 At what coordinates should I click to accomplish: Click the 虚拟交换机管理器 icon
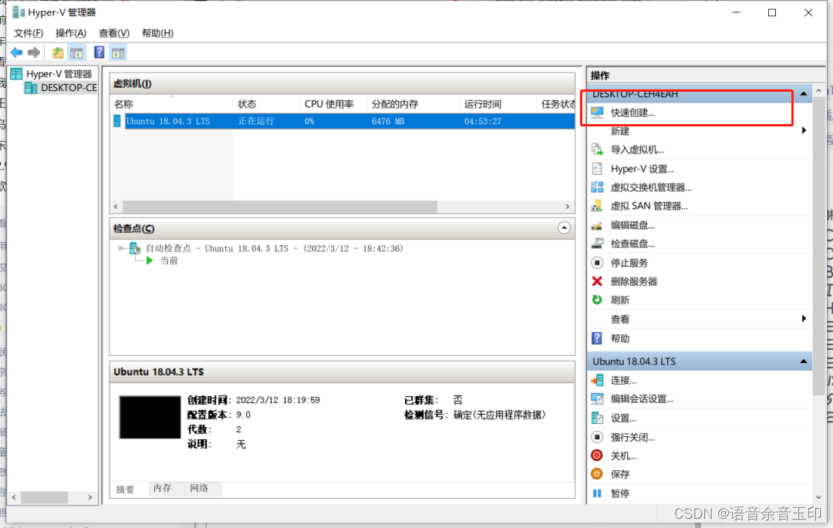[597, 187]
